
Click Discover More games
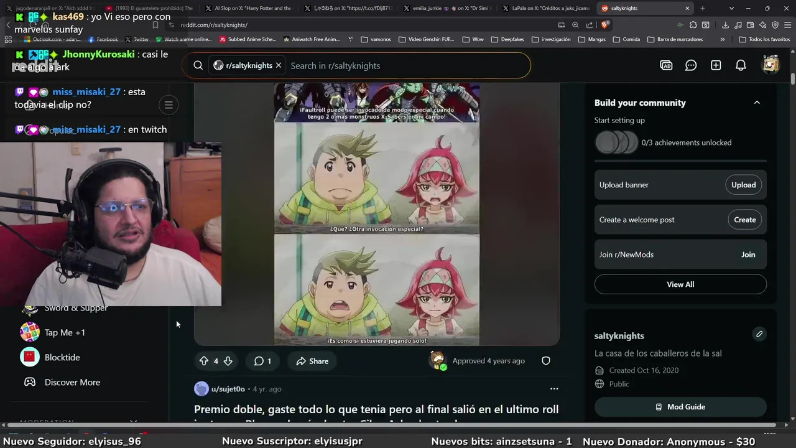coord(72,382)
